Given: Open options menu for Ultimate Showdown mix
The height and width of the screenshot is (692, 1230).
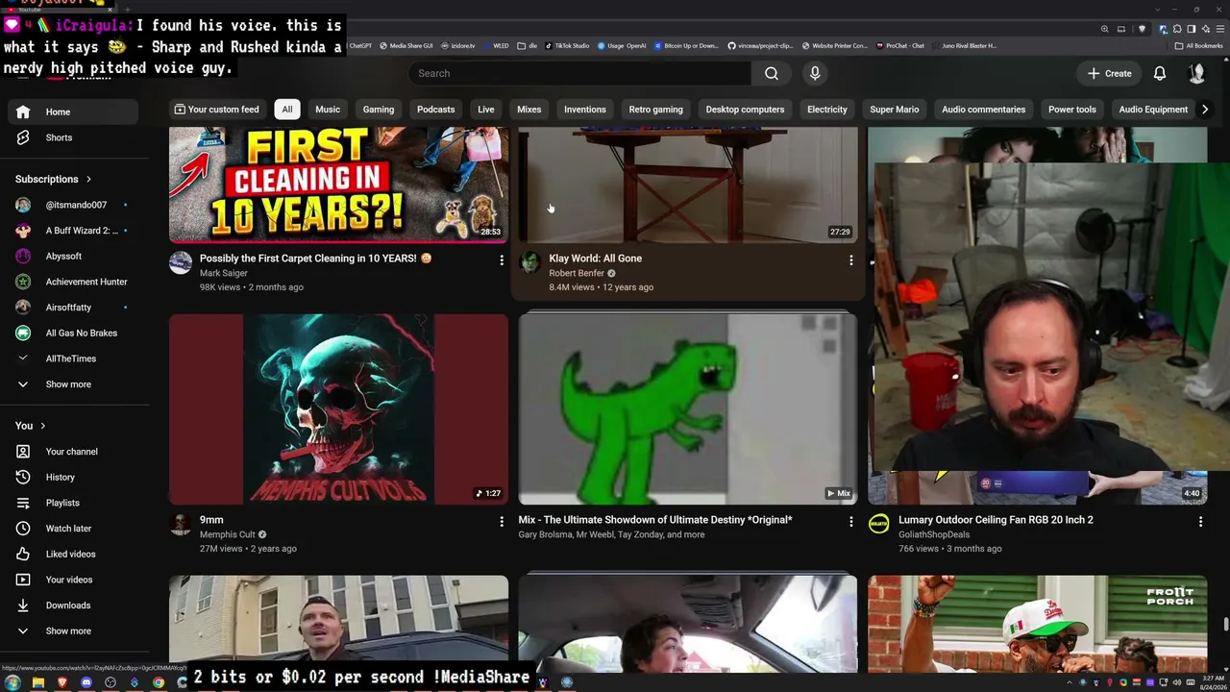Looking at the screenshot, I should pyautogui.click(x=850, y=521).
